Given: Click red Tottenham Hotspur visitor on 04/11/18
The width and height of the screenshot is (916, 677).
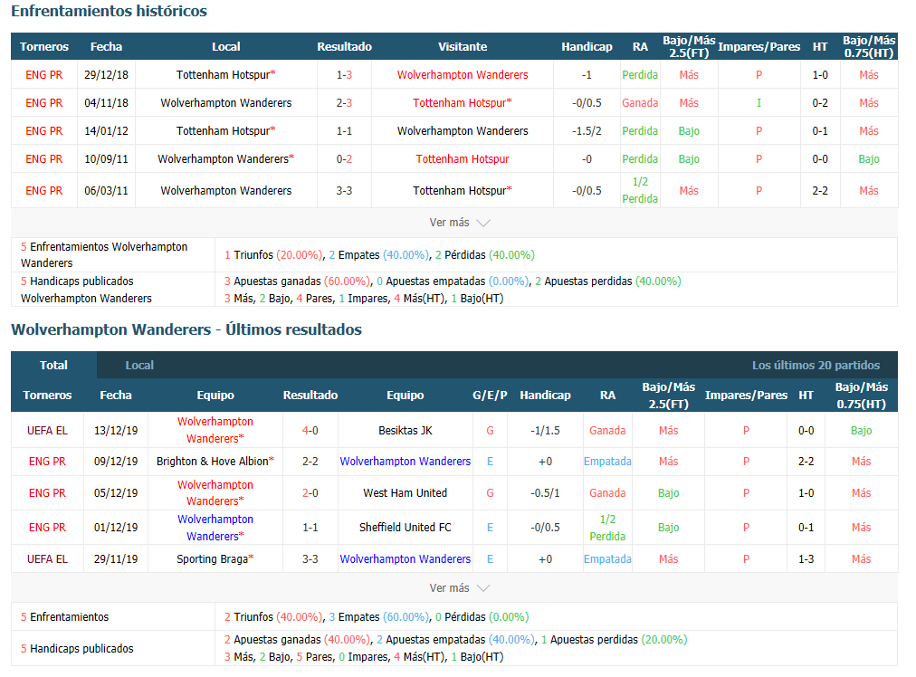Looking at the screenshot, I should [463, 103].
